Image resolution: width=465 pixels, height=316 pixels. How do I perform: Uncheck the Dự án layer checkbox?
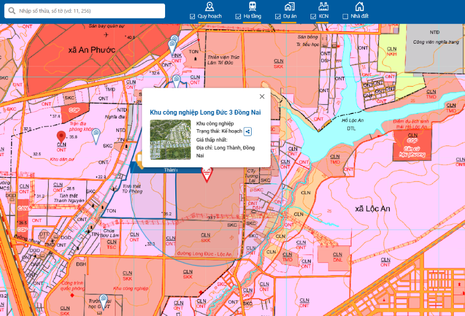click(278, 16)
